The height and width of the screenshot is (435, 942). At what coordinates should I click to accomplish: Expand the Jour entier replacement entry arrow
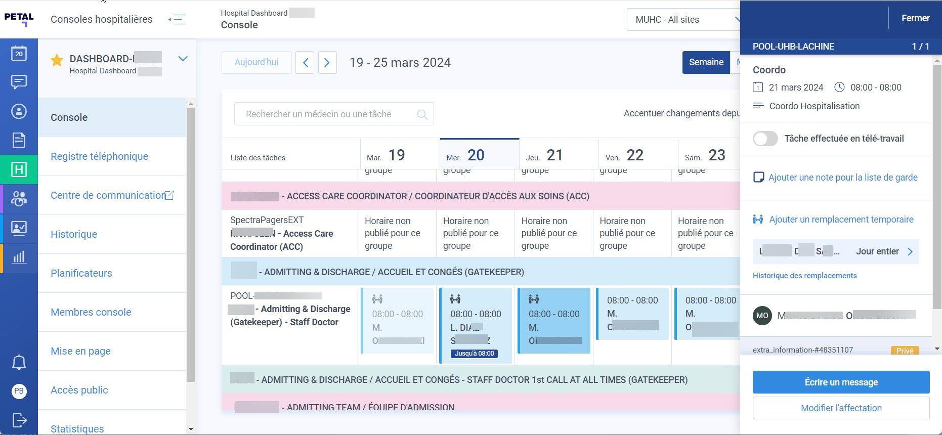pyautogui.click(x=910, y=251)
